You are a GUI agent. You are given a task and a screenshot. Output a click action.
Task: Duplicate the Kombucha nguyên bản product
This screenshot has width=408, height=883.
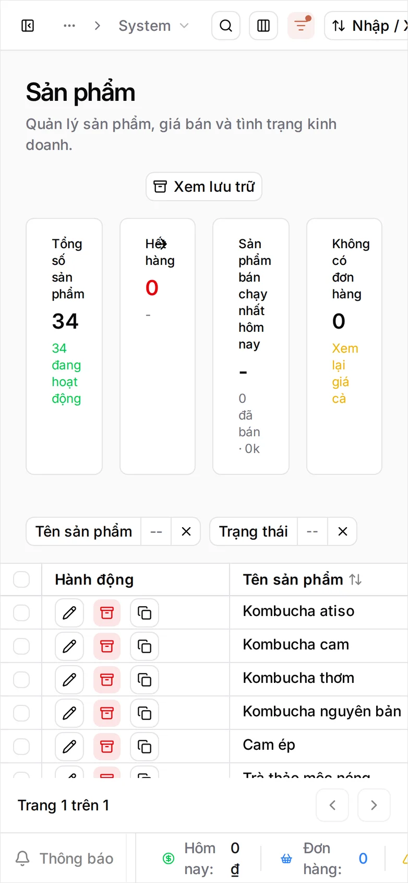(x=145, y=713)
